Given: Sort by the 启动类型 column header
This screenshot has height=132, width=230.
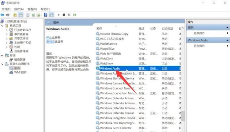Looking at the screenshot, I should tap(167, 28).
